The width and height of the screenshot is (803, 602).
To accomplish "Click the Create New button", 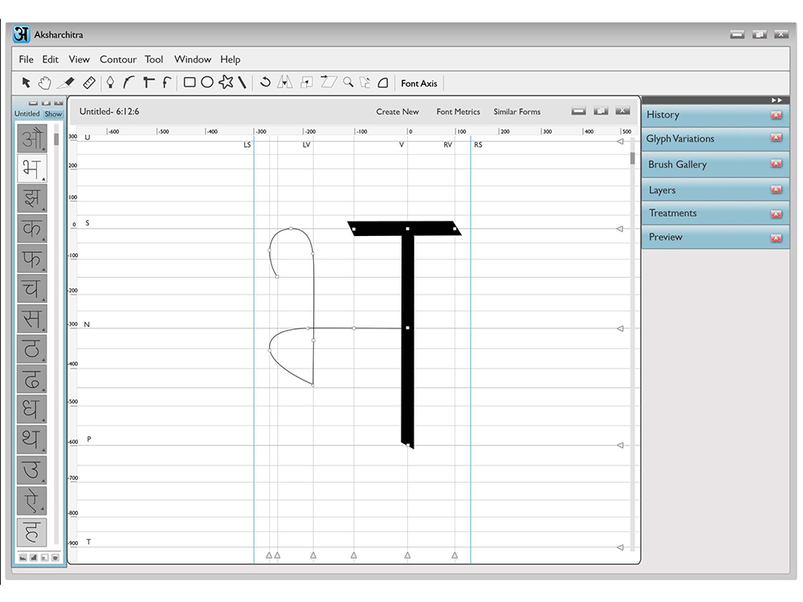I will tap(397, 112).
